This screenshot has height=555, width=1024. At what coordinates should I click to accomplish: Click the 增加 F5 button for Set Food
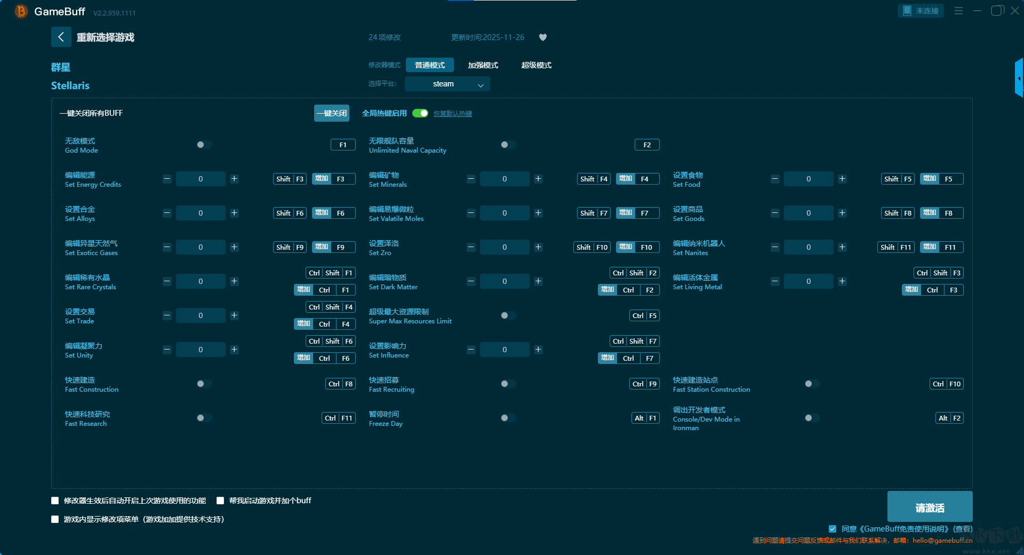point(942,179)
